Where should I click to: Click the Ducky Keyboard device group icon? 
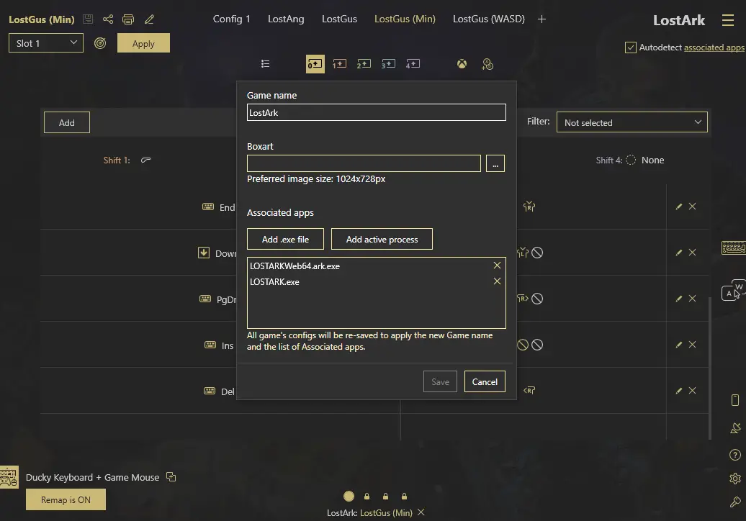pyautogui.click(x=9, y=477)
